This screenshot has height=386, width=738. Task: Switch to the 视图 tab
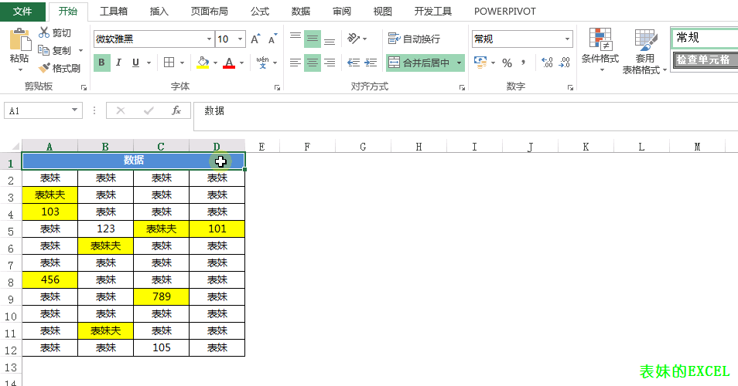tap(383, 12)
